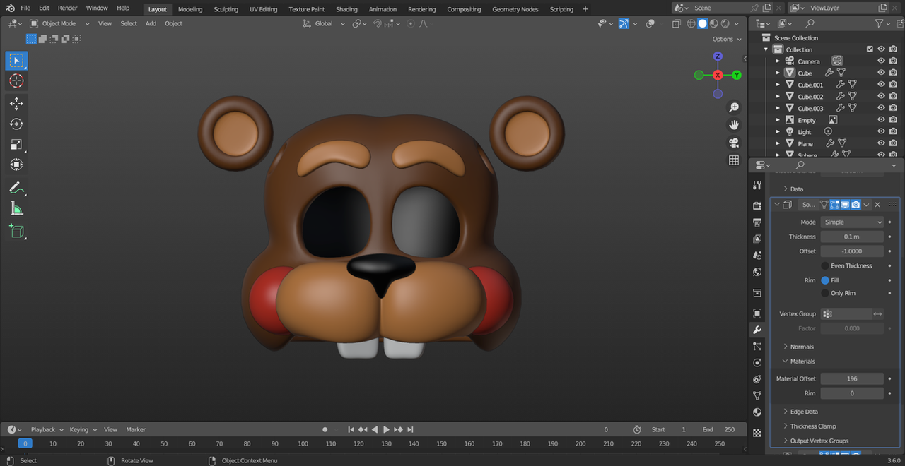The image size is (905, 466).
Task: Open the World properties tab
Action: pyautogui.click(x=757, y=273)
